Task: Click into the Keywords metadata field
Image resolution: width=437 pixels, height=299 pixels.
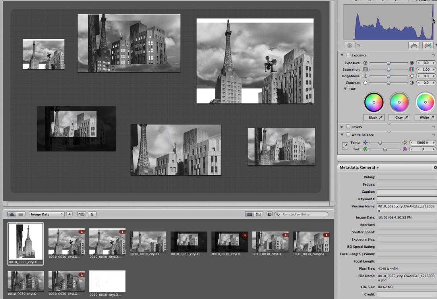Action: click(x=407, y=199)
